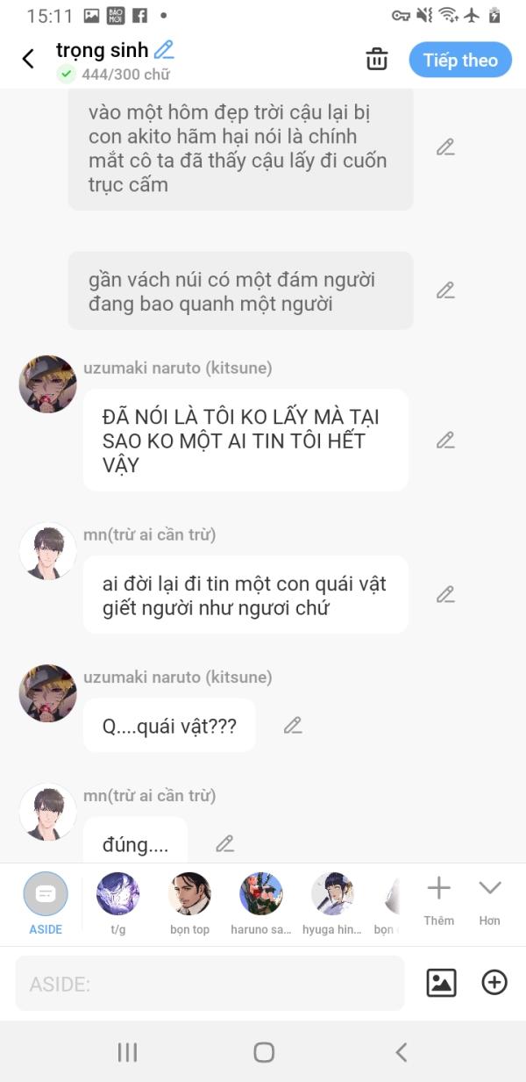Image resolution: width=526 pixels, height=1082 pixels.
Task: Open the image picker icon
Action: (441, 982)
